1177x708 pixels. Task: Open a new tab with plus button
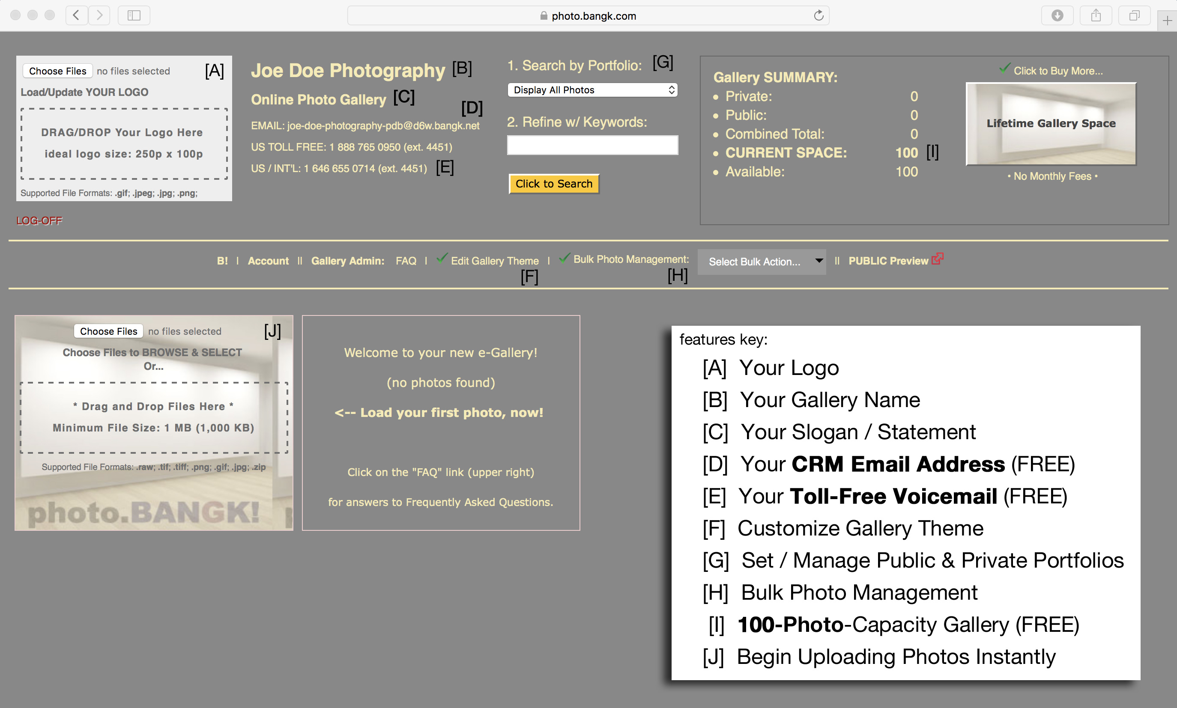(x=1167, y=21)
